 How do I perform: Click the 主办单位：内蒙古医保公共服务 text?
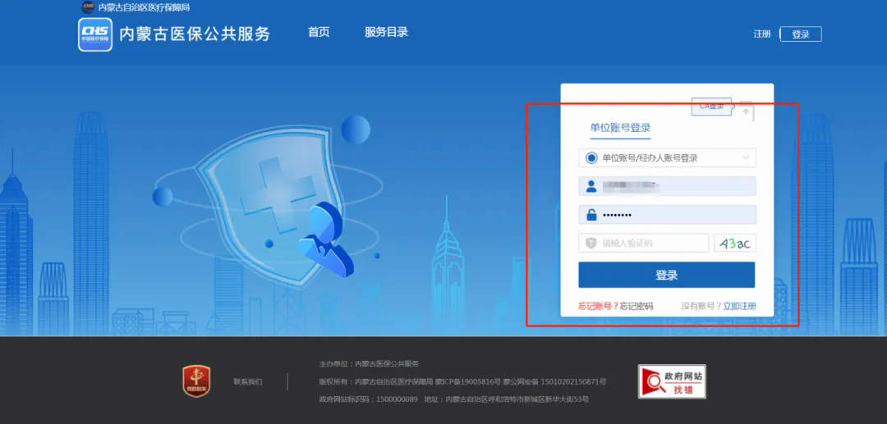369,363
